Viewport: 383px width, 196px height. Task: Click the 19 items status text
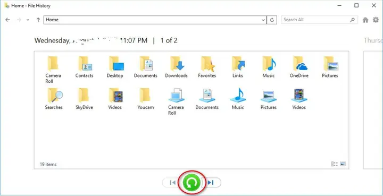(x=48, y=164)
